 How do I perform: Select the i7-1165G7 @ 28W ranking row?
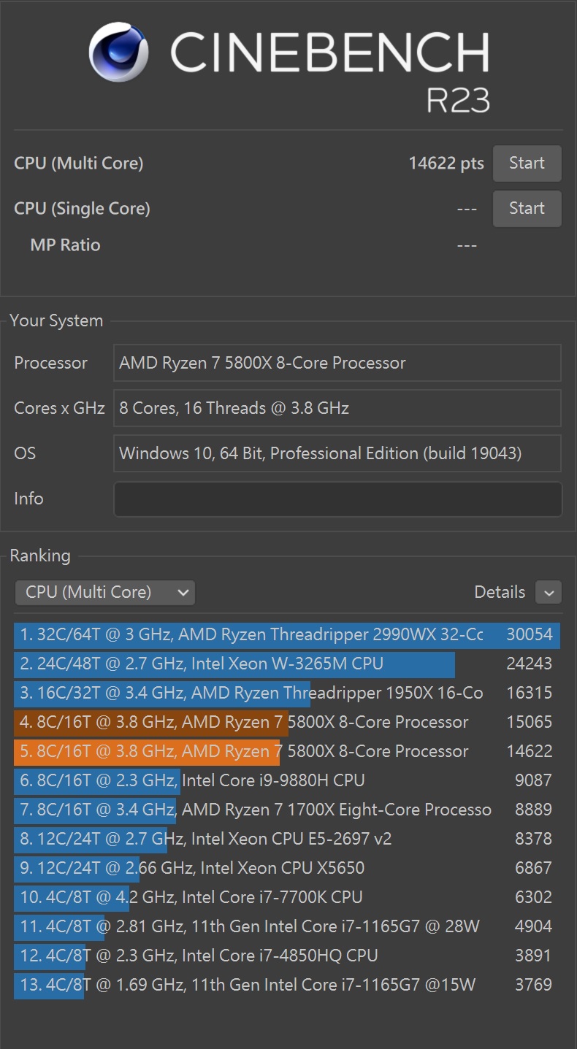tap(287, 926)
